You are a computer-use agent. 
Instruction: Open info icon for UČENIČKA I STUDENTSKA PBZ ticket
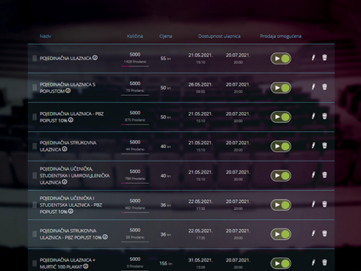tap(70, 211)
